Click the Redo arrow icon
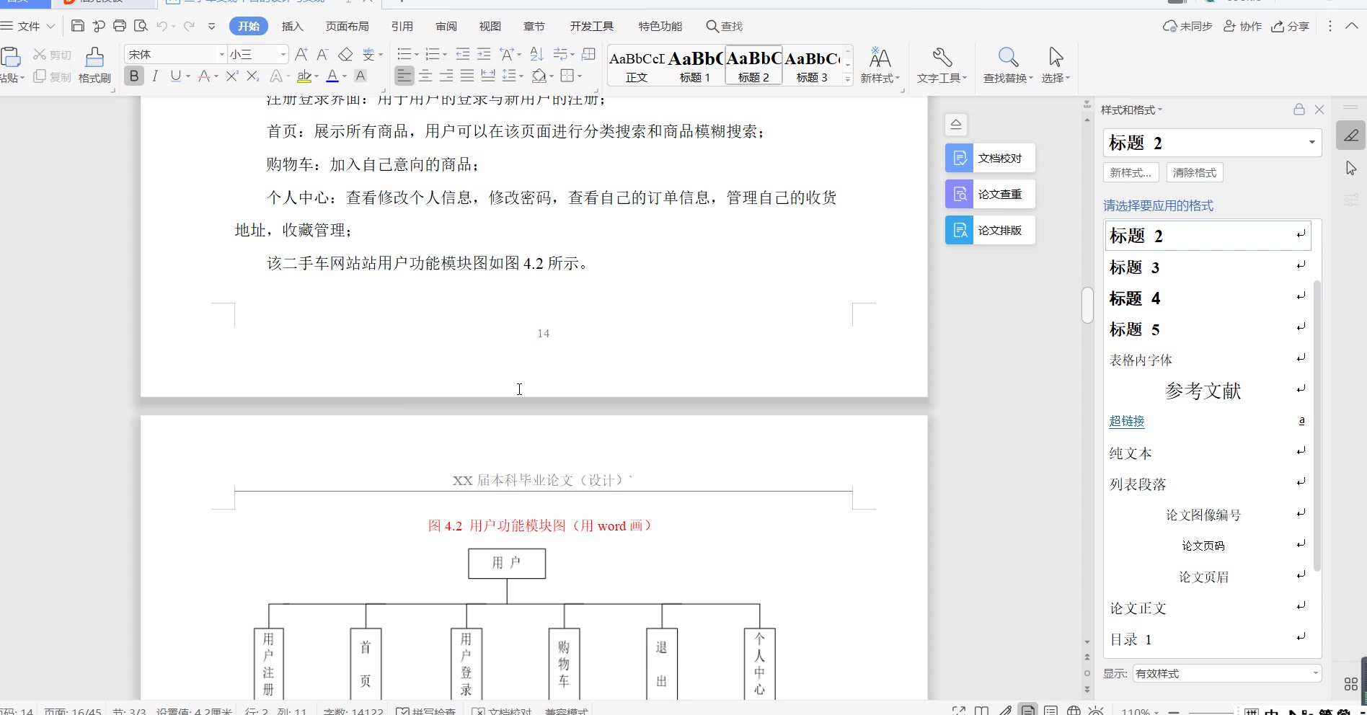Viewport: 1367px width, 715px height. [189, 26]
